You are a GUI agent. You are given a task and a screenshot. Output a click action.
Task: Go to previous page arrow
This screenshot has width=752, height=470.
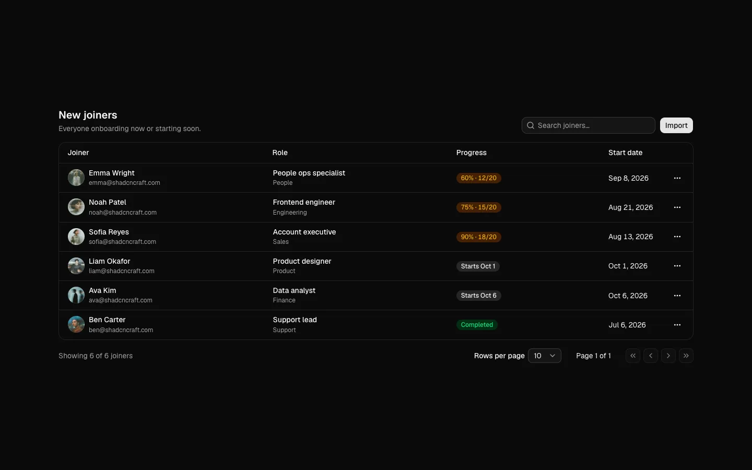[651, 356]
